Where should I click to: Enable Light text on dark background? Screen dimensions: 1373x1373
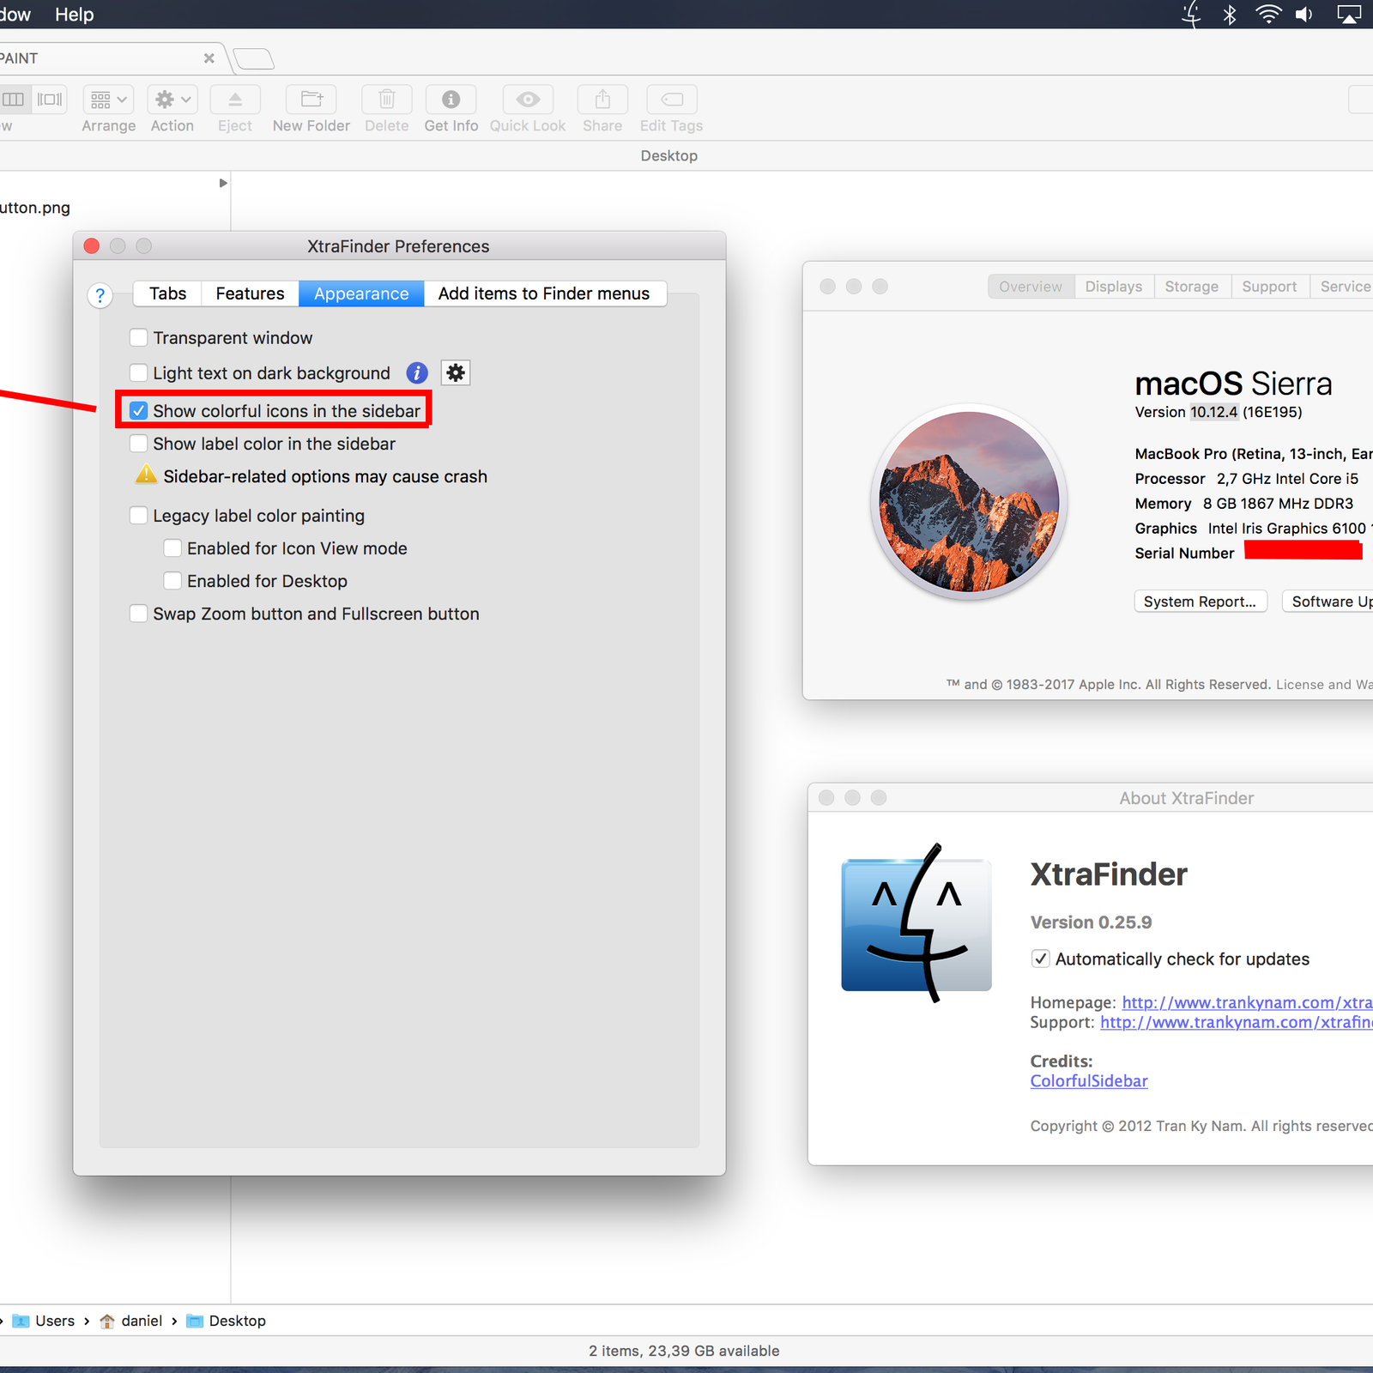tap(138, 372)
